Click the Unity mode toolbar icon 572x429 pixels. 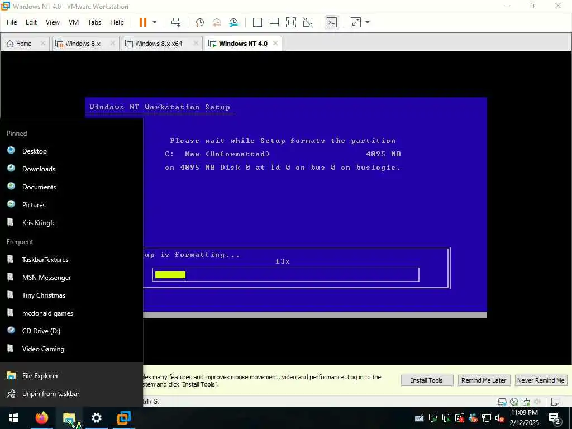[x=308, y=22]
